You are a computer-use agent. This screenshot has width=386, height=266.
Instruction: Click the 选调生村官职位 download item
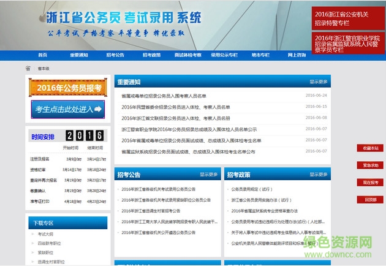coord(51,262)
